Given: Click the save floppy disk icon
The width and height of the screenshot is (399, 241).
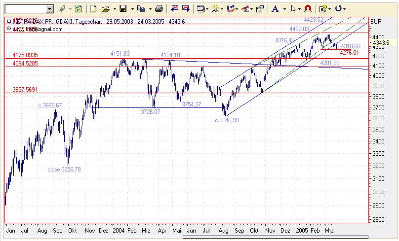Looking at the screenshot, I should click(x=123, y=9).
